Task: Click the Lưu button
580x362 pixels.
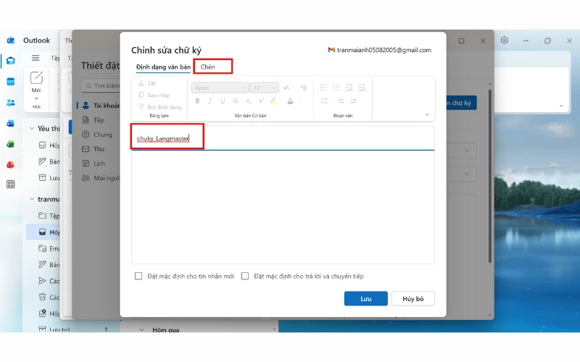Action: coord(366,298)
